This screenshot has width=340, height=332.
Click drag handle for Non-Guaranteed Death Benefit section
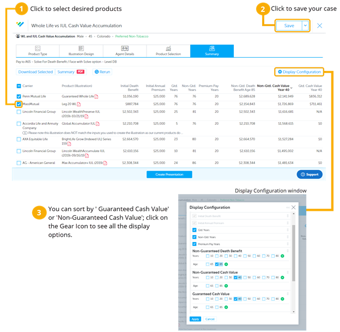[288, 251]
